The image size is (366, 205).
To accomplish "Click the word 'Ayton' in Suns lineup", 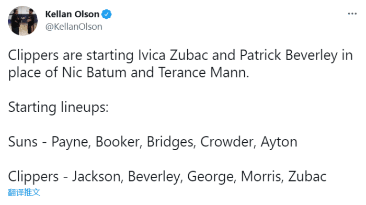I will pyautogui.click(x=279, y=142).
